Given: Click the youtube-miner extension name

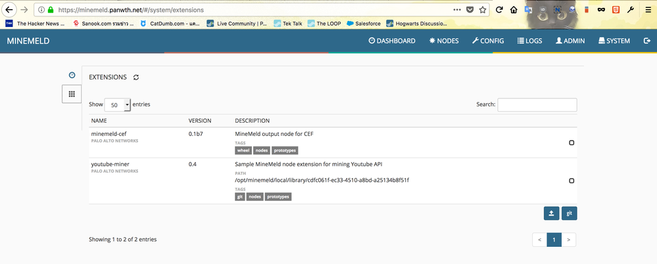Looking at the screenshot, I should point(110,164).
